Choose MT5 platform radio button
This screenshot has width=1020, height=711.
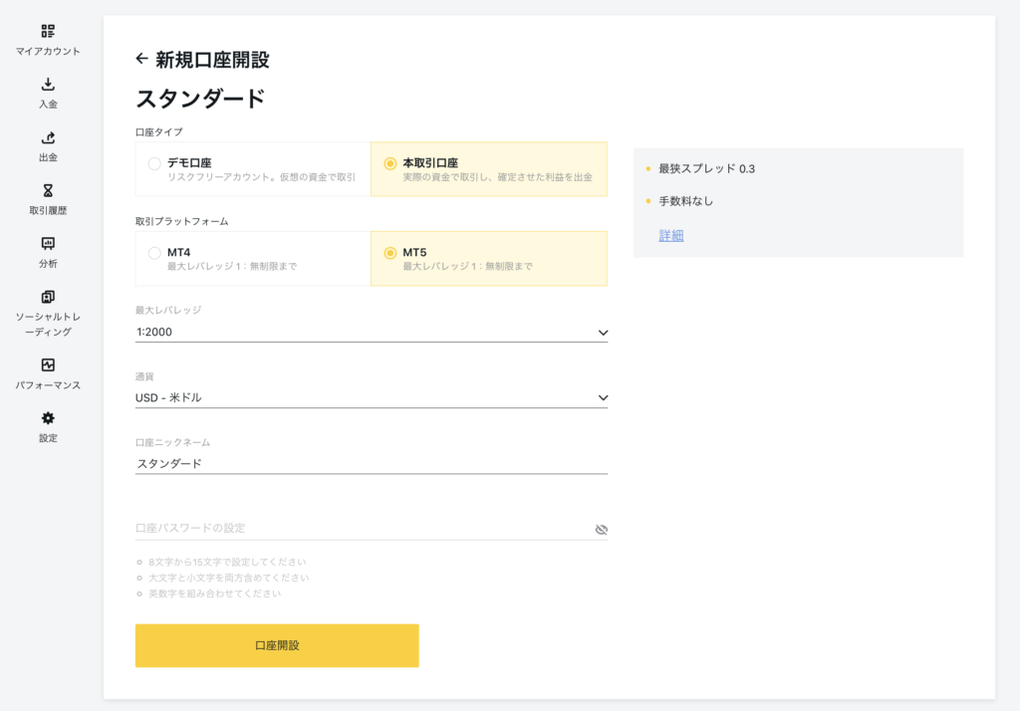click(389, 253)
